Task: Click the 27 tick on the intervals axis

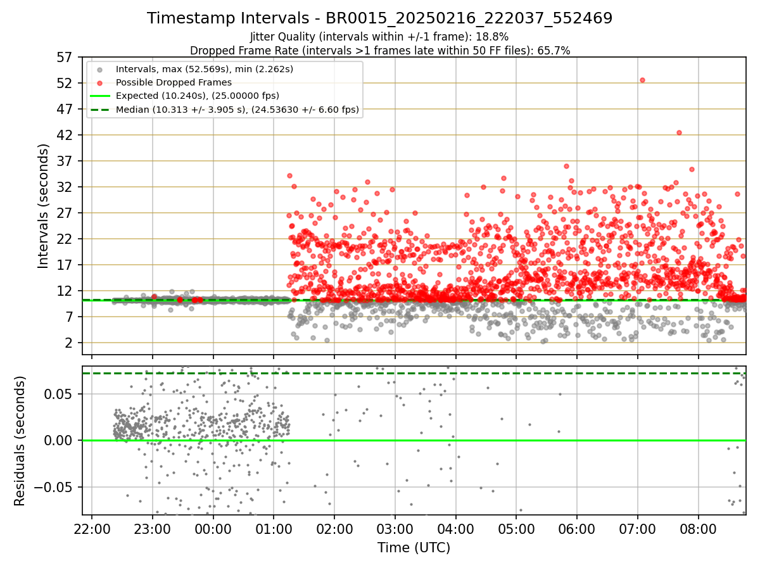Action: [x=66, y=213]
